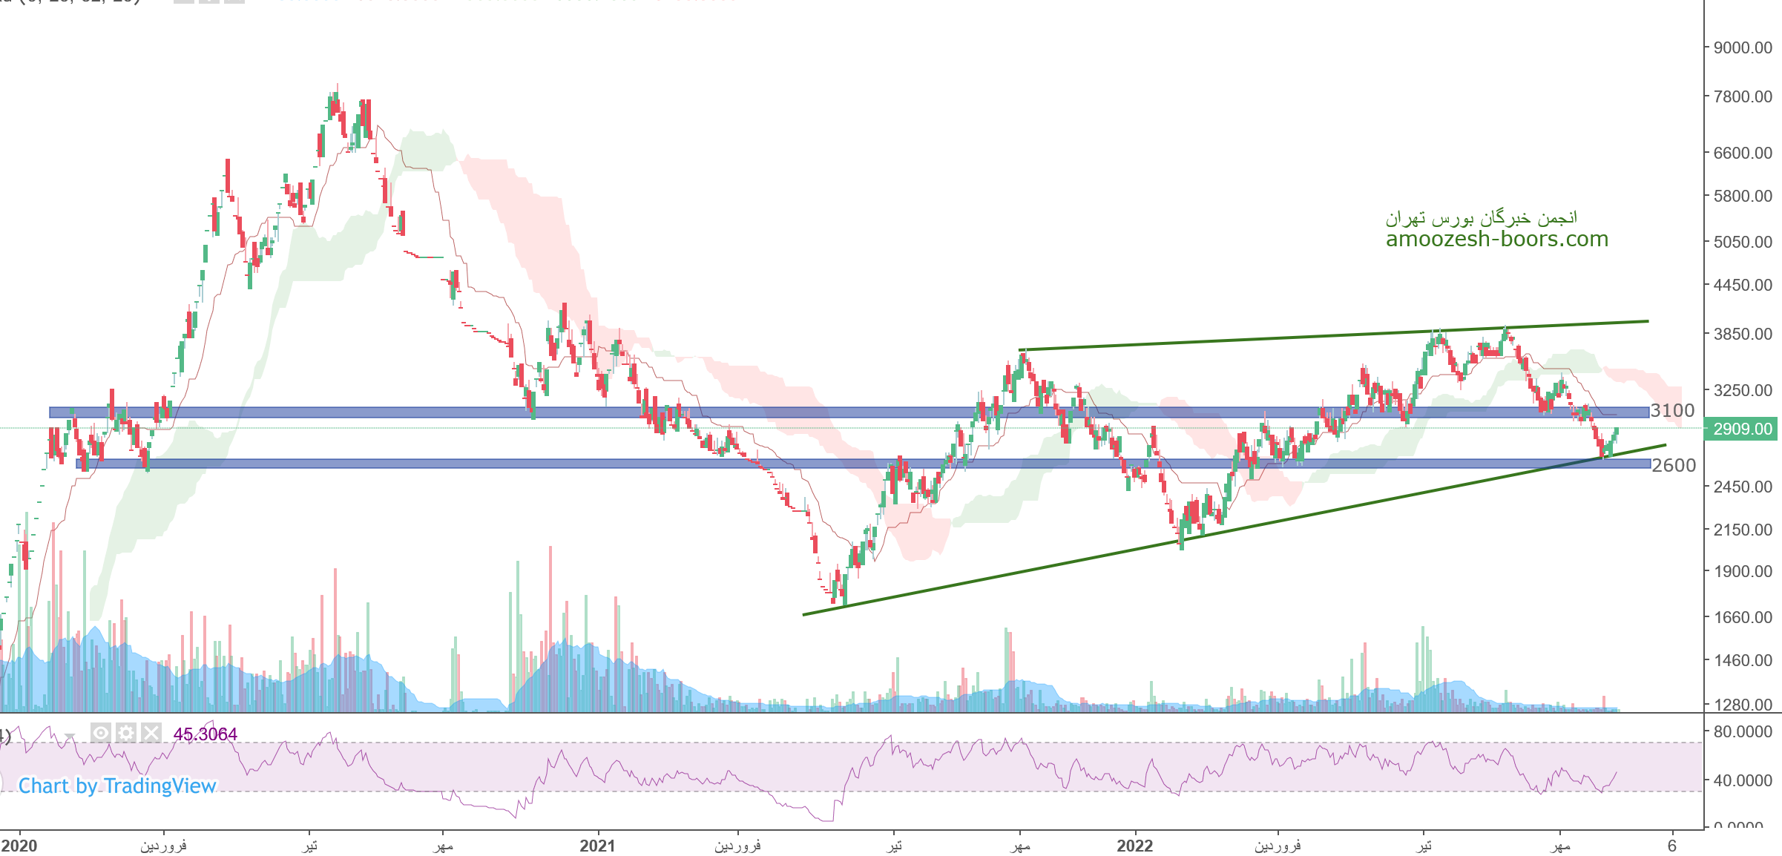Click the current price label 2909.00

1741,429
